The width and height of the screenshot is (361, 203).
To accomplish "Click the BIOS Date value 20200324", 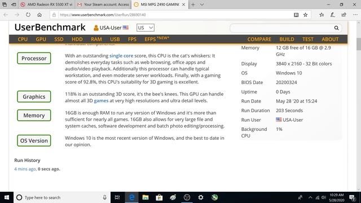I will (286, 82).
